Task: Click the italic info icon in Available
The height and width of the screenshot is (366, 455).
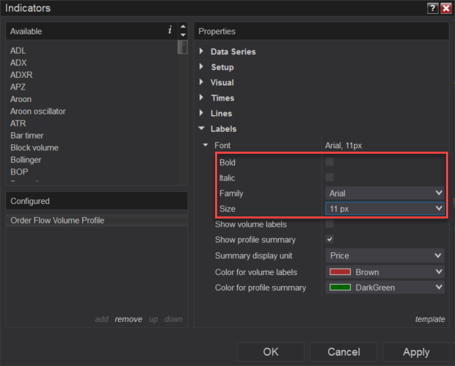Action: [170, 30]
